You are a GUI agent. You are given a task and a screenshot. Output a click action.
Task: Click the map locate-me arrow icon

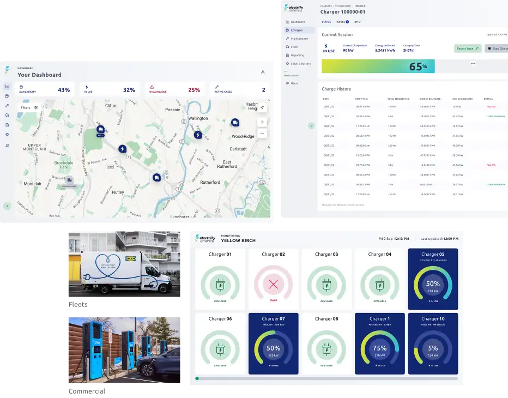pyautogui.click(x=262, y=107)
